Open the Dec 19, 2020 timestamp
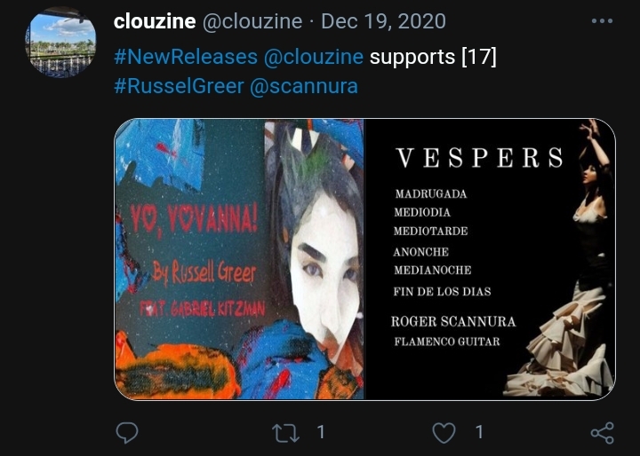 coord(383,21)
